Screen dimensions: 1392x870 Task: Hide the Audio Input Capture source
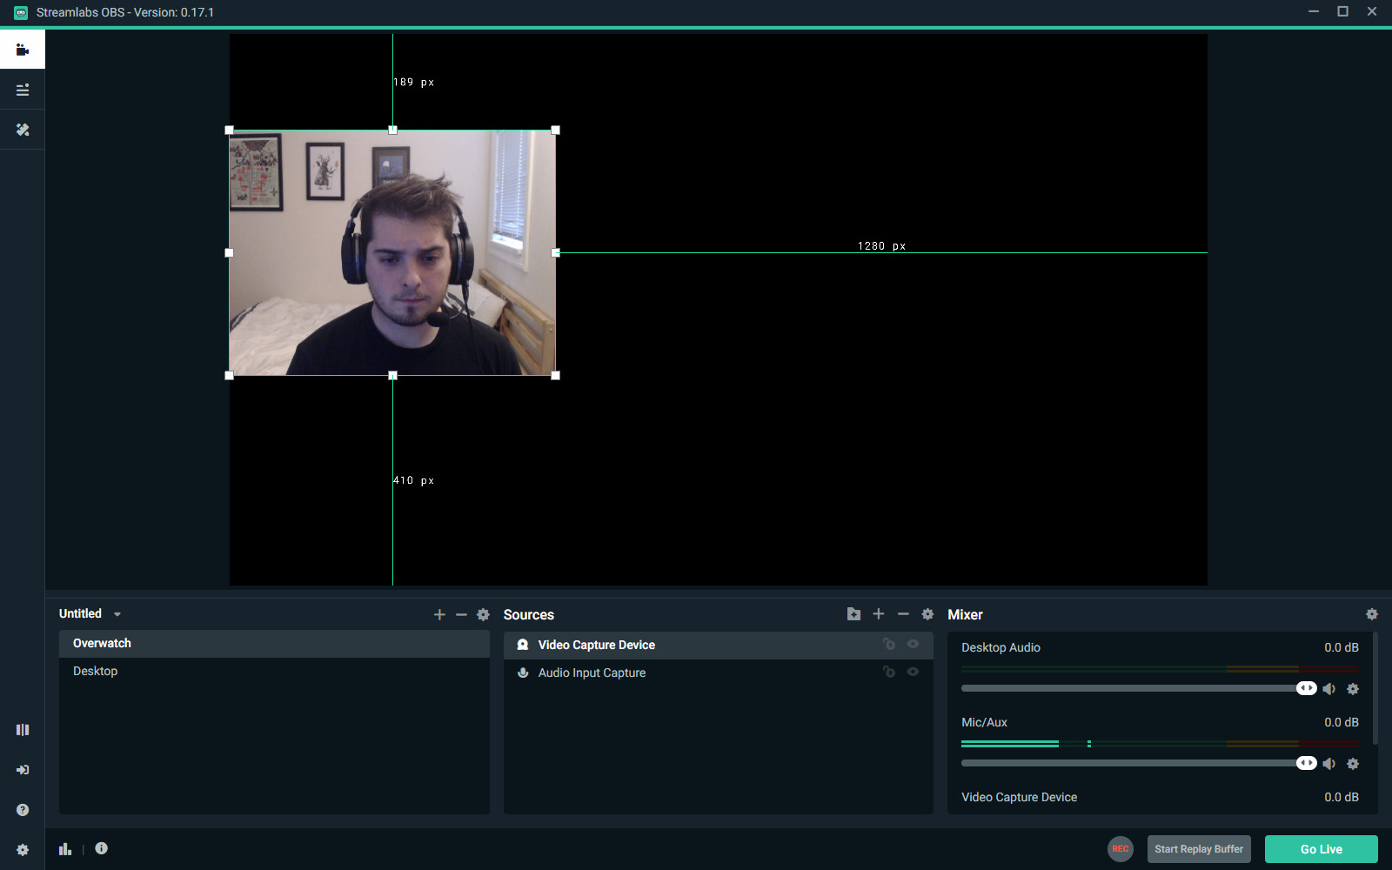click(913, 673)
